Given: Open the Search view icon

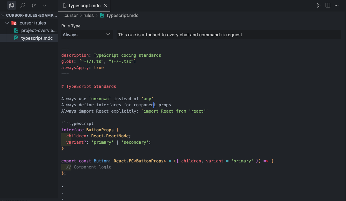Looking at the screenshot, I should click(23, 5).
